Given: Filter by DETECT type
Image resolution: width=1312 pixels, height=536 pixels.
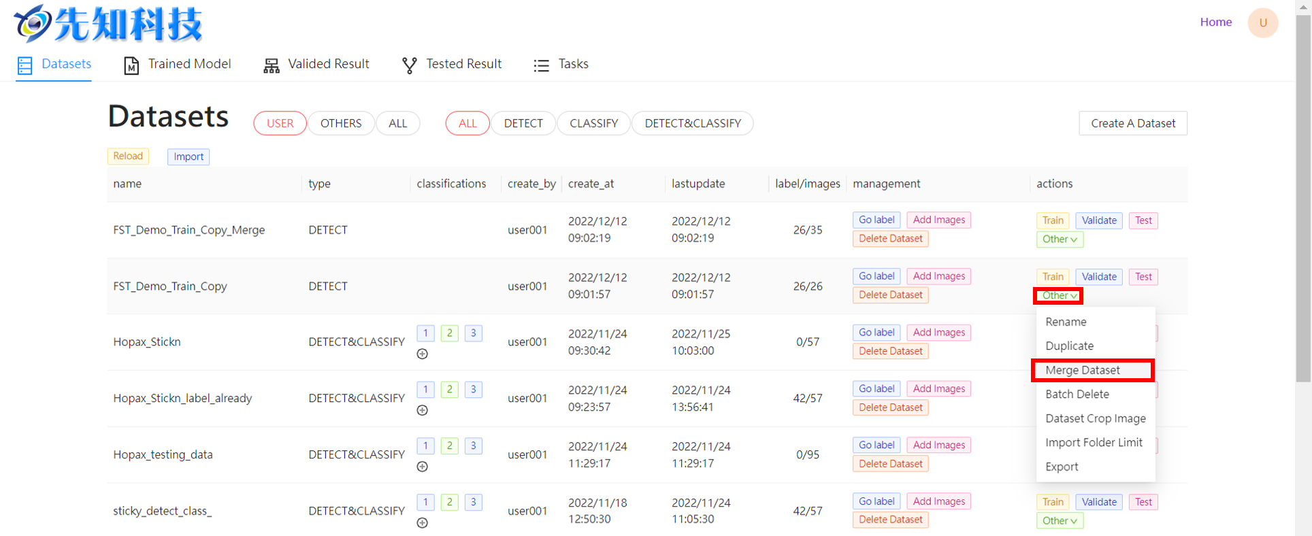Looking at the screenshot, I should point(523,123).
